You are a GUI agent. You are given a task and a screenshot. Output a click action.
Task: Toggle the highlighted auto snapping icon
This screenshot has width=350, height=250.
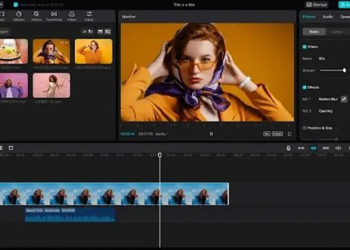pos(313,148)
